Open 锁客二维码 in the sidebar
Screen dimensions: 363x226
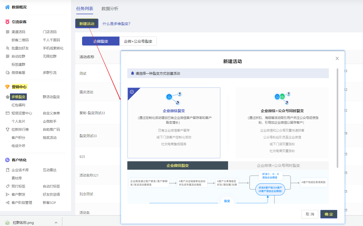[20, 40]
